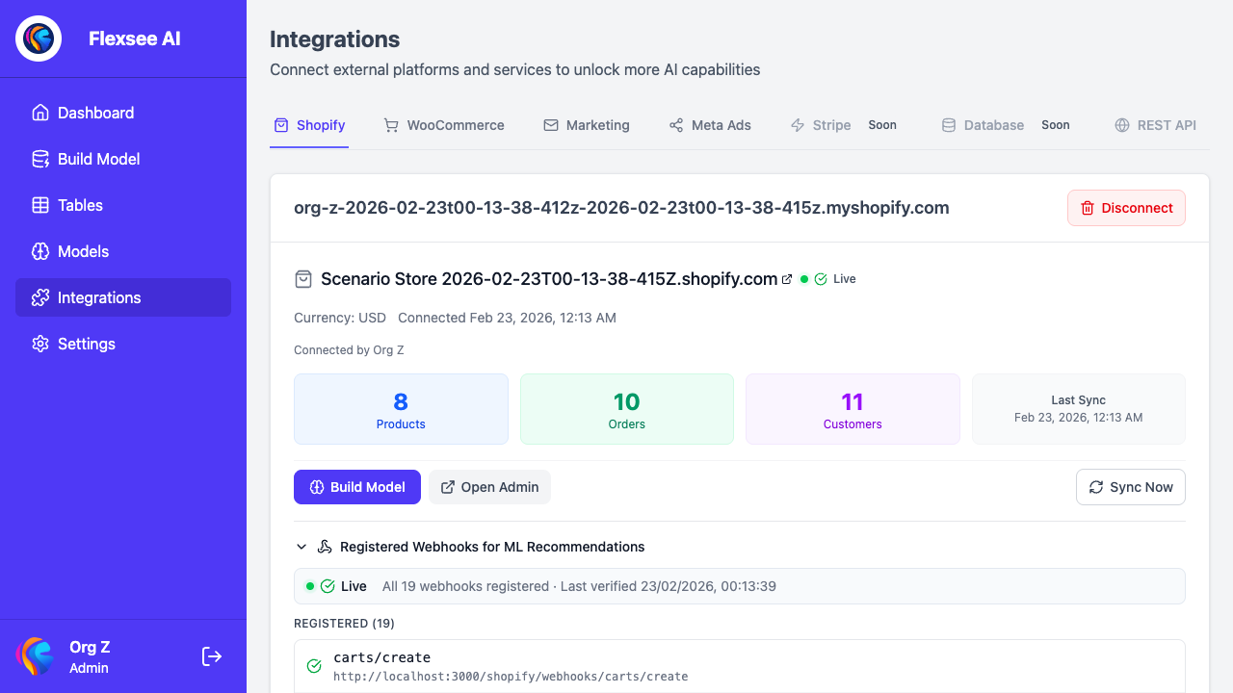Switch to the WooCommerce tab
Screen dimensions: 1233x693
tap(443, 125)
